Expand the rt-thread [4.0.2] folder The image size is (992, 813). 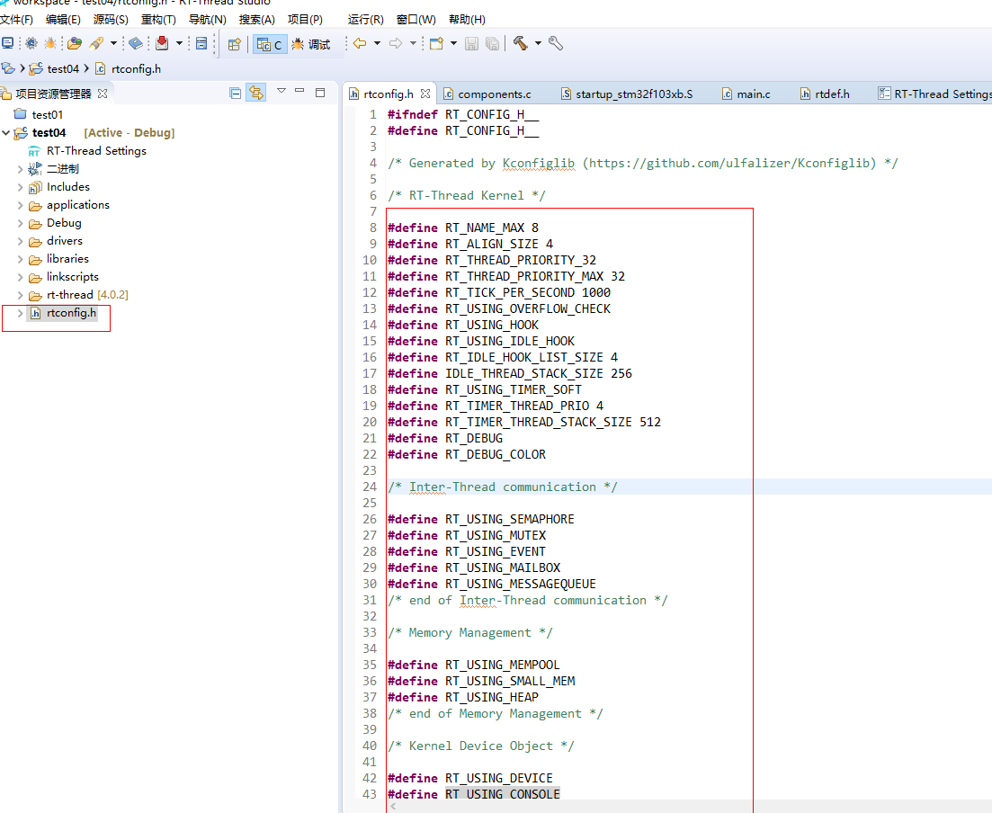pyautogui.click(x=21, y=296)
